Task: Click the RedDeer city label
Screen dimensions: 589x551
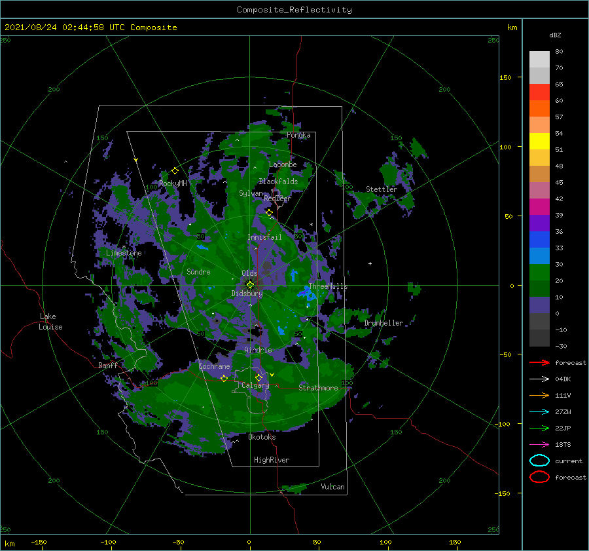Action: click(x=277, y=199)
